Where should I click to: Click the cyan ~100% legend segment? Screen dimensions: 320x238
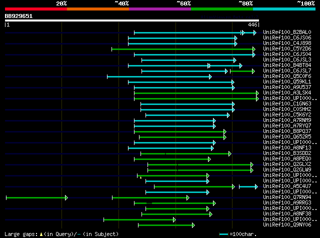coord(284,9)
